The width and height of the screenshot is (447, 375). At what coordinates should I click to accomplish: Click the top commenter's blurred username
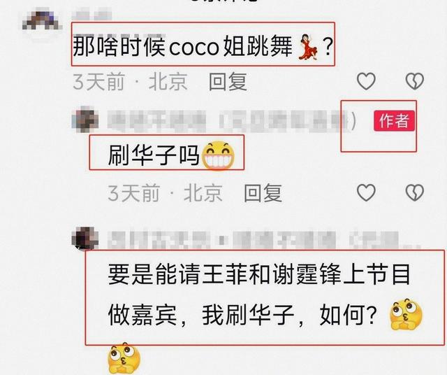(91, 15)
